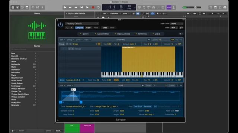Open the Mixer button in the control bar
This screenshot has width=238, height=133.
pyautogui.click(x=38, y=7)
